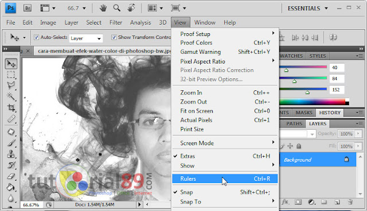
Task: Open the layer Fill slider arrow
Action: [358, 146]
